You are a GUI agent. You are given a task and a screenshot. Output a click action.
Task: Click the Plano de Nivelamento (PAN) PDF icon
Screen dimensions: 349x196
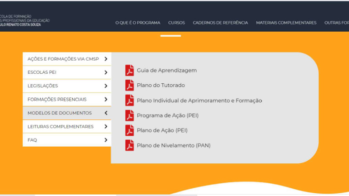[130, 145]
